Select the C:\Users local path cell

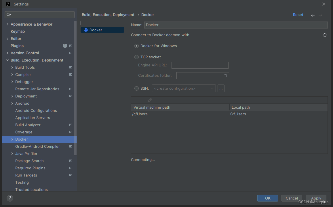(278, 114)
